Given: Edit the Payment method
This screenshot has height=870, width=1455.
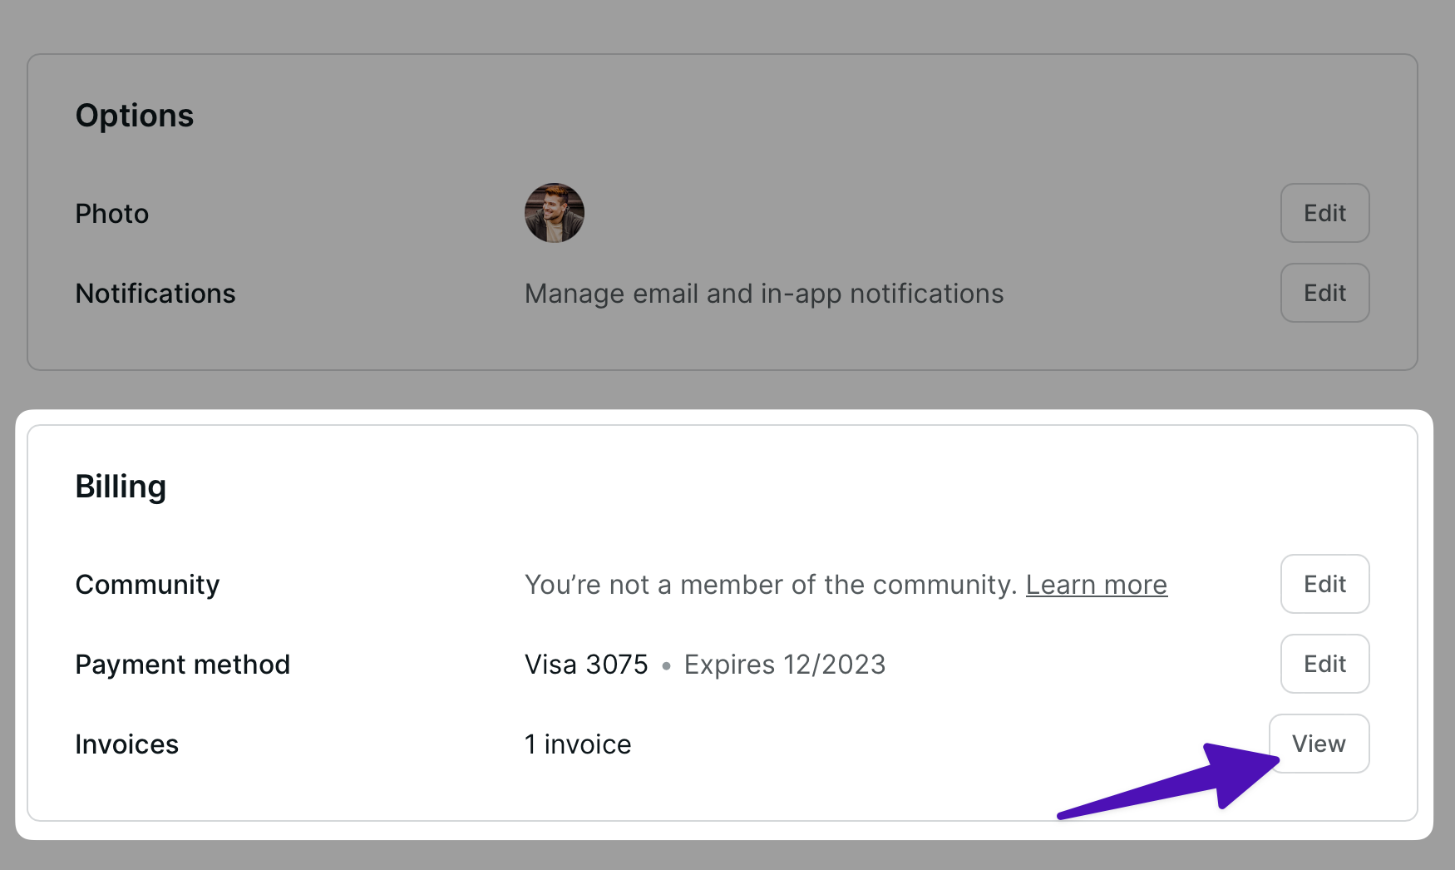Looking at the screenshot, I should (x=1324, y=664).
